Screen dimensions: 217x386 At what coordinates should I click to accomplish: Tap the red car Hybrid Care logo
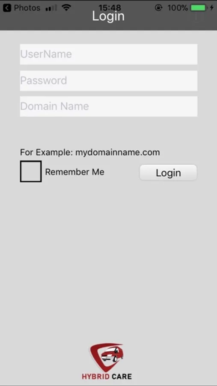pyautogui.click(x=107, y=357)
